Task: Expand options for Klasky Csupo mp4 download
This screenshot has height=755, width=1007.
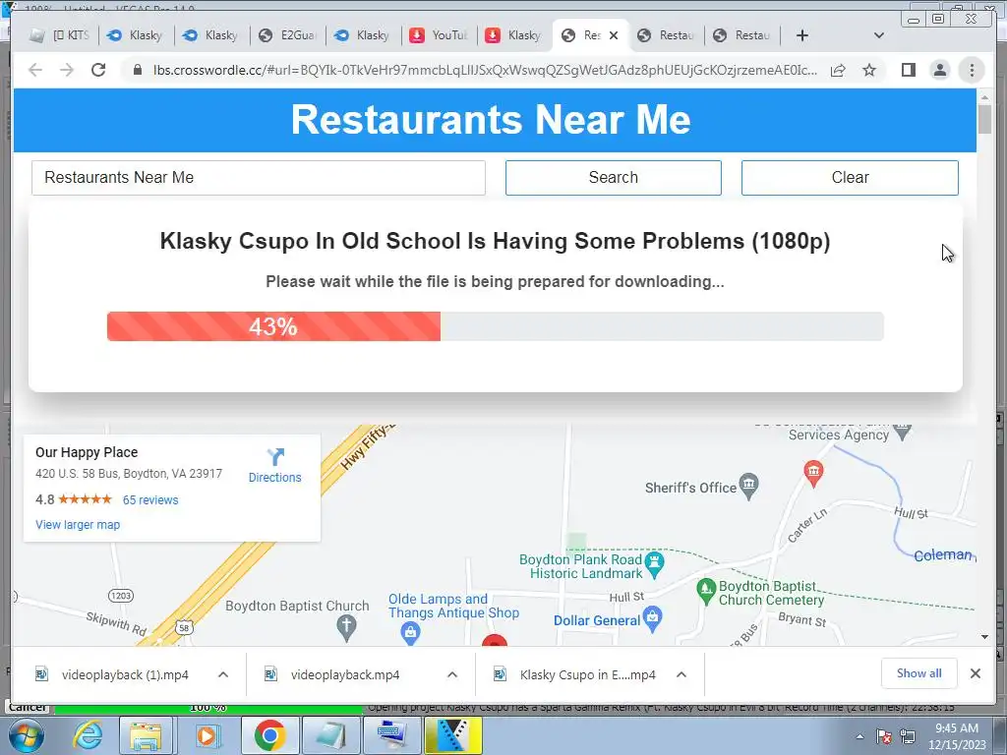Action: (x=681, y=674)
